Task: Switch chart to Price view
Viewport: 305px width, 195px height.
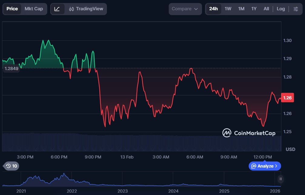Action: 12,9
